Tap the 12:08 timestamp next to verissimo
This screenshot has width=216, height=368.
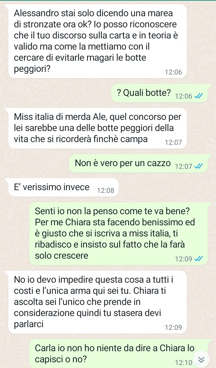(x=106, y=190)
